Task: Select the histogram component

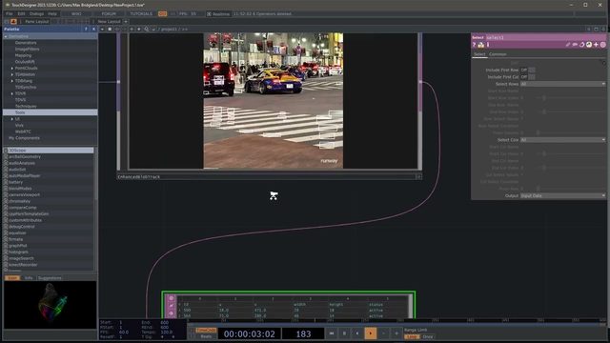Action: pyautogui.click(x=18, y=252)
